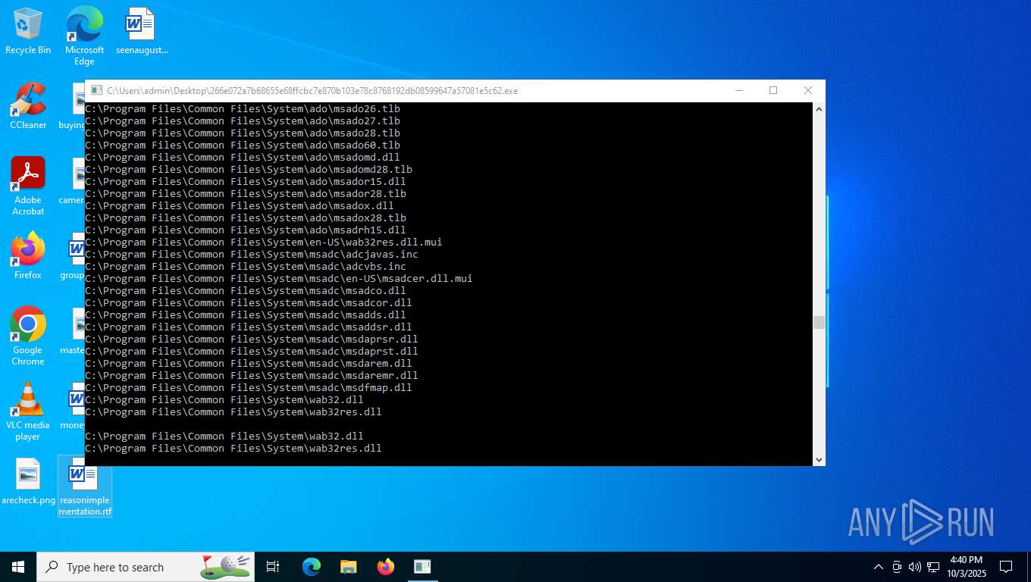The height and width of the screenshot is (582, 1031).
Task: Minimize the console window
Action: point(738,90)
